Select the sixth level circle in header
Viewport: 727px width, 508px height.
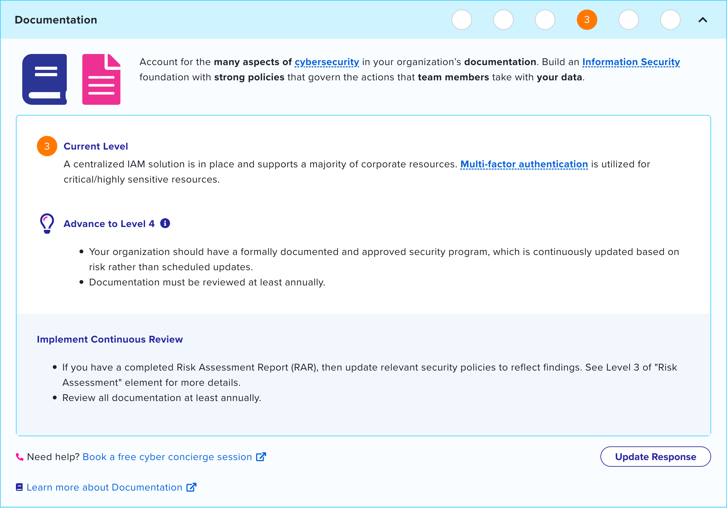[x=670, y=20]
